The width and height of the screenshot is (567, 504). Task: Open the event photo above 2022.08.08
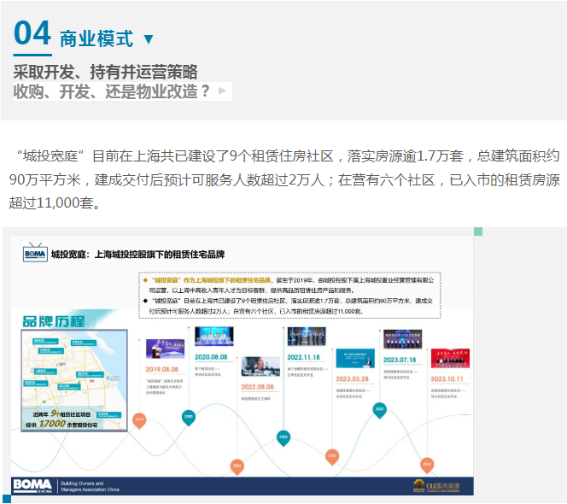point(260,366)
